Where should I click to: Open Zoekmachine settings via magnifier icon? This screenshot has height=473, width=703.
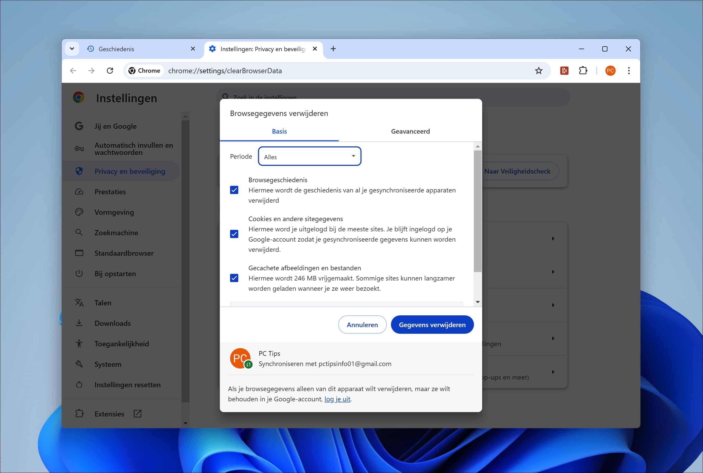coord(79,232)
